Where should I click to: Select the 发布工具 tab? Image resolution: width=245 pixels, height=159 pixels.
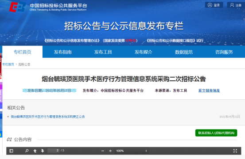point(103,52)
